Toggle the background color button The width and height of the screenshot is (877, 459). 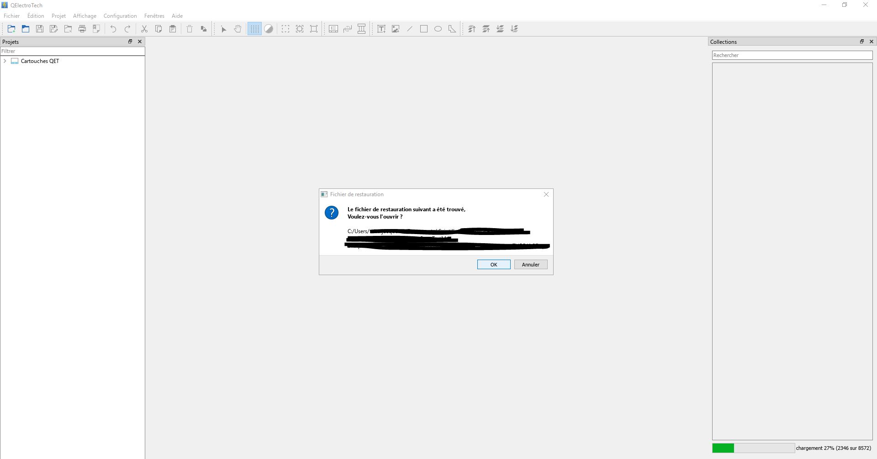[x=269, y=29]
